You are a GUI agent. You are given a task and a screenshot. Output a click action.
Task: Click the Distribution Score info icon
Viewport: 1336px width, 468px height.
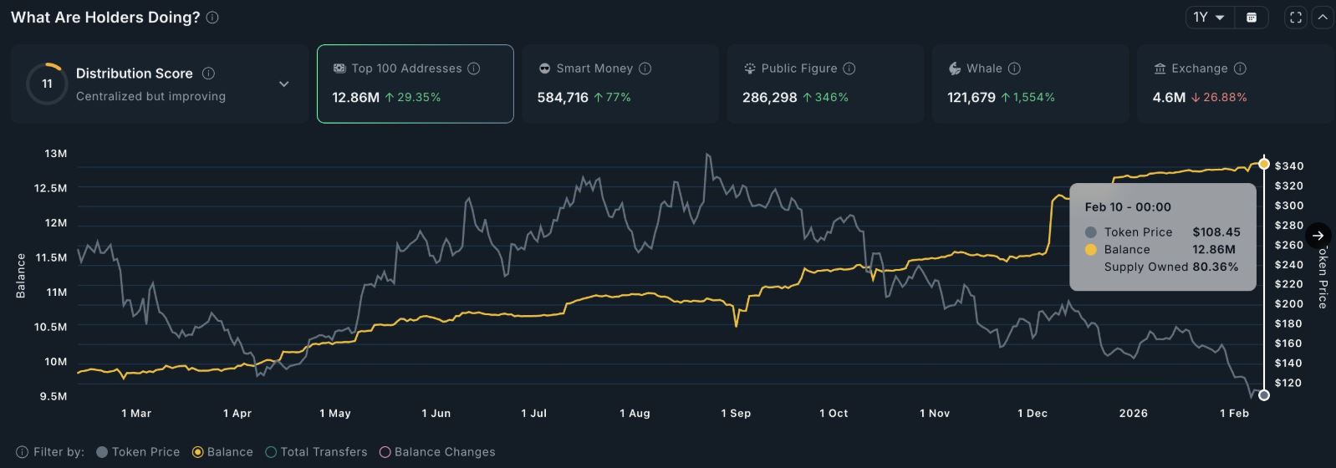click(208, 74)
